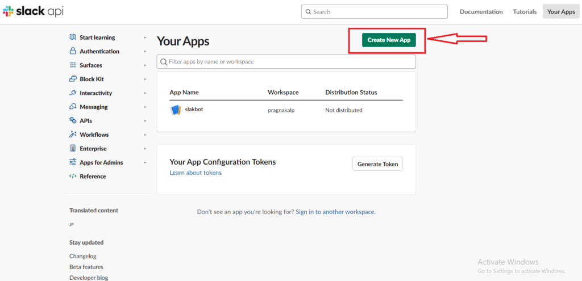Click the Messaging icon in sidebar
This screenshot has width=582, height=281.
[73, 107]
